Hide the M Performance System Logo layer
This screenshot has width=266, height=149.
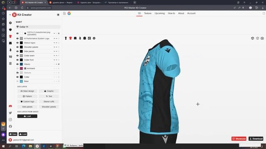[x=17, y=38]
